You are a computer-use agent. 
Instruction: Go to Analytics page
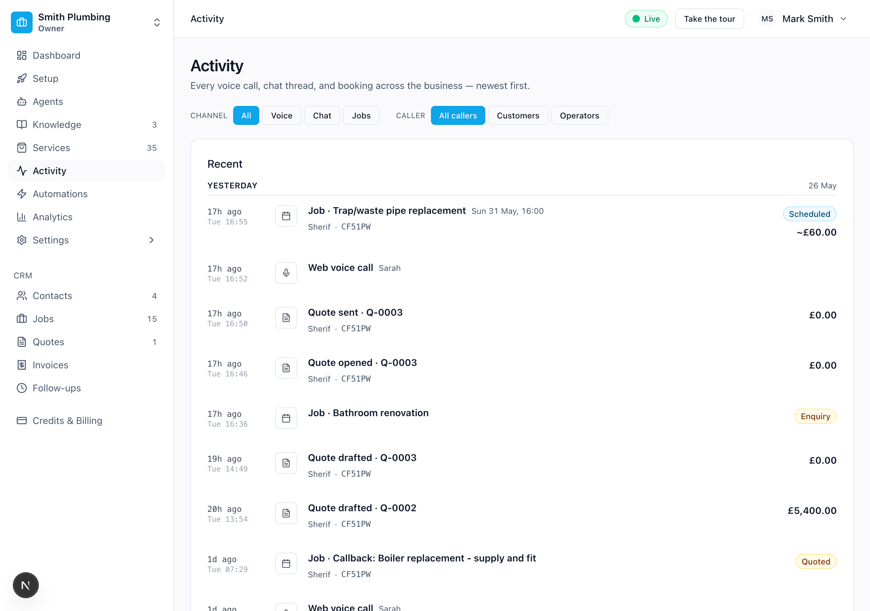(87, 217)
